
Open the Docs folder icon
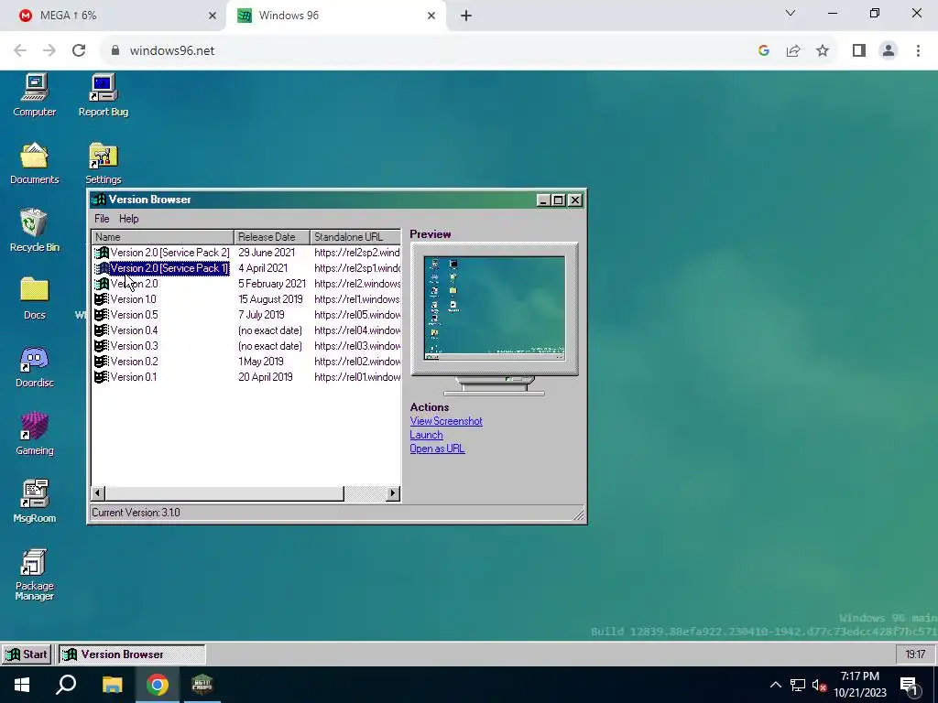pyautogui.click(x=34, y=299)
